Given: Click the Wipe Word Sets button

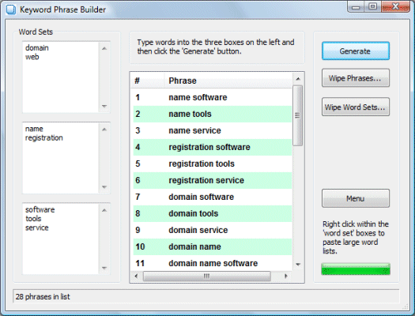Looking at the screenshot, I should pos(355,107).
